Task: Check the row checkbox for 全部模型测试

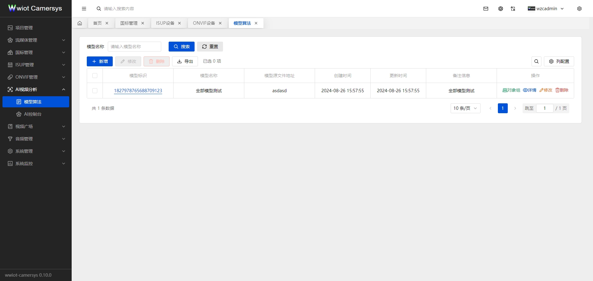Action: [x=95, y=91]
